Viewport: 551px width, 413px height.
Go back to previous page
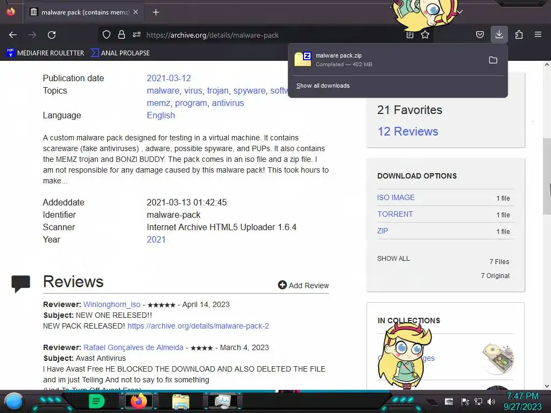pos(13,35)
